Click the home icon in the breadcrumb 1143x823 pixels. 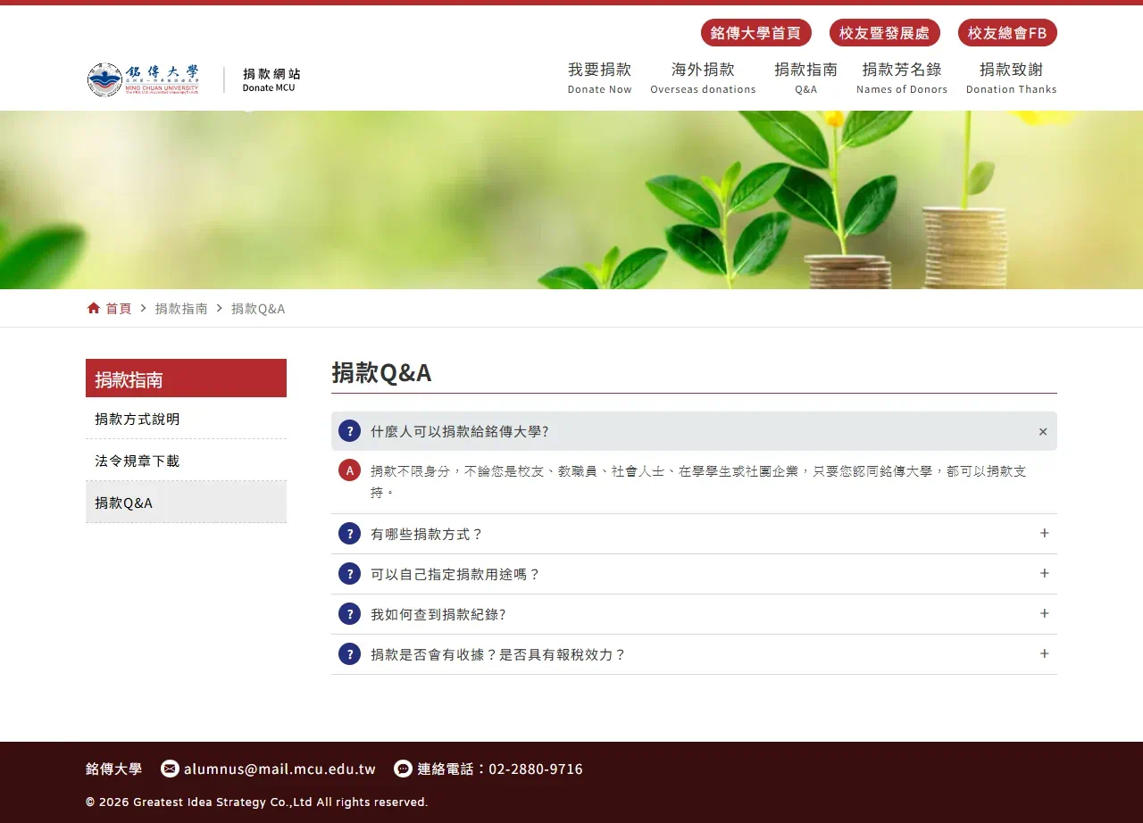coord(93,307)
